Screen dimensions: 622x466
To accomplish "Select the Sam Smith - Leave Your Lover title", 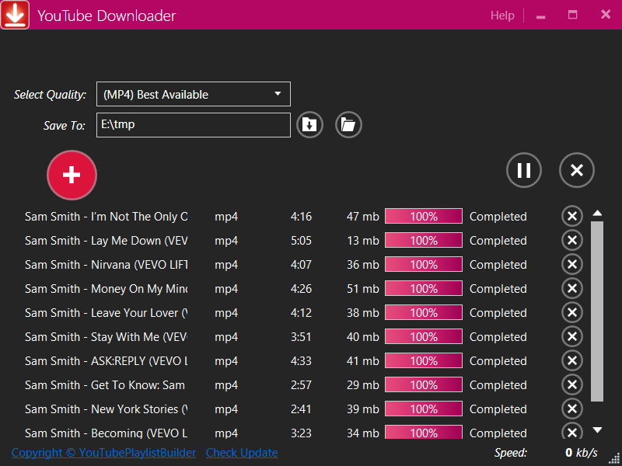I will coord(107,313).
